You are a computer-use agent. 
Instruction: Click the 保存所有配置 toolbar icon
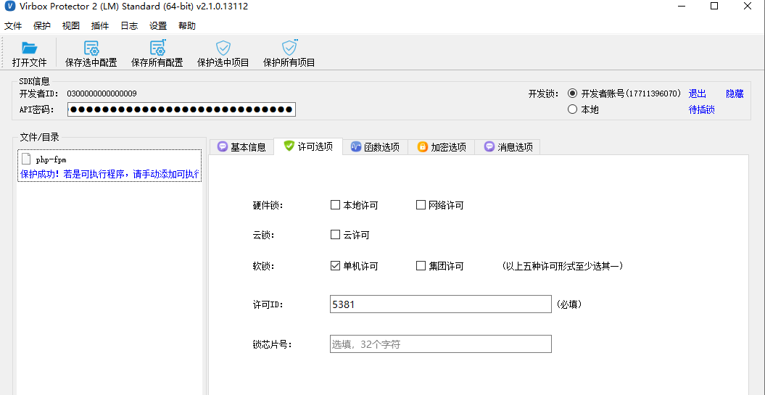[157, 47]
